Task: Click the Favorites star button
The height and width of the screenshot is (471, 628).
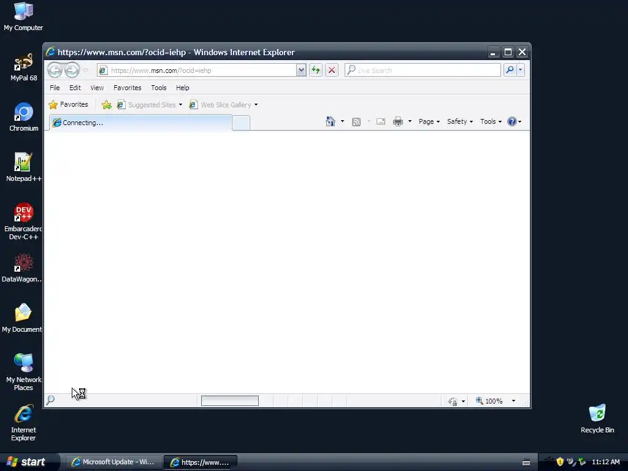Action: 69,104
